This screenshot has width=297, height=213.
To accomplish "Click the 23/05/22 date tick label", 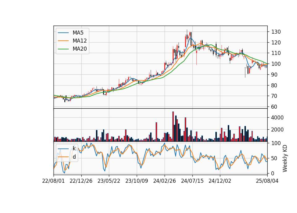I will pyautogui.click(x=109, y=181).
